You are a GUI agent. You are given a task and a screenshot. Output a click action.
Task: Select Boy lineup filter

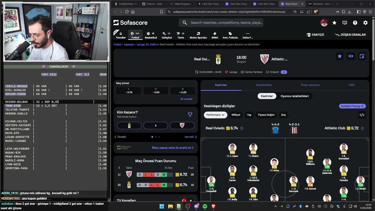coord(284,115)
